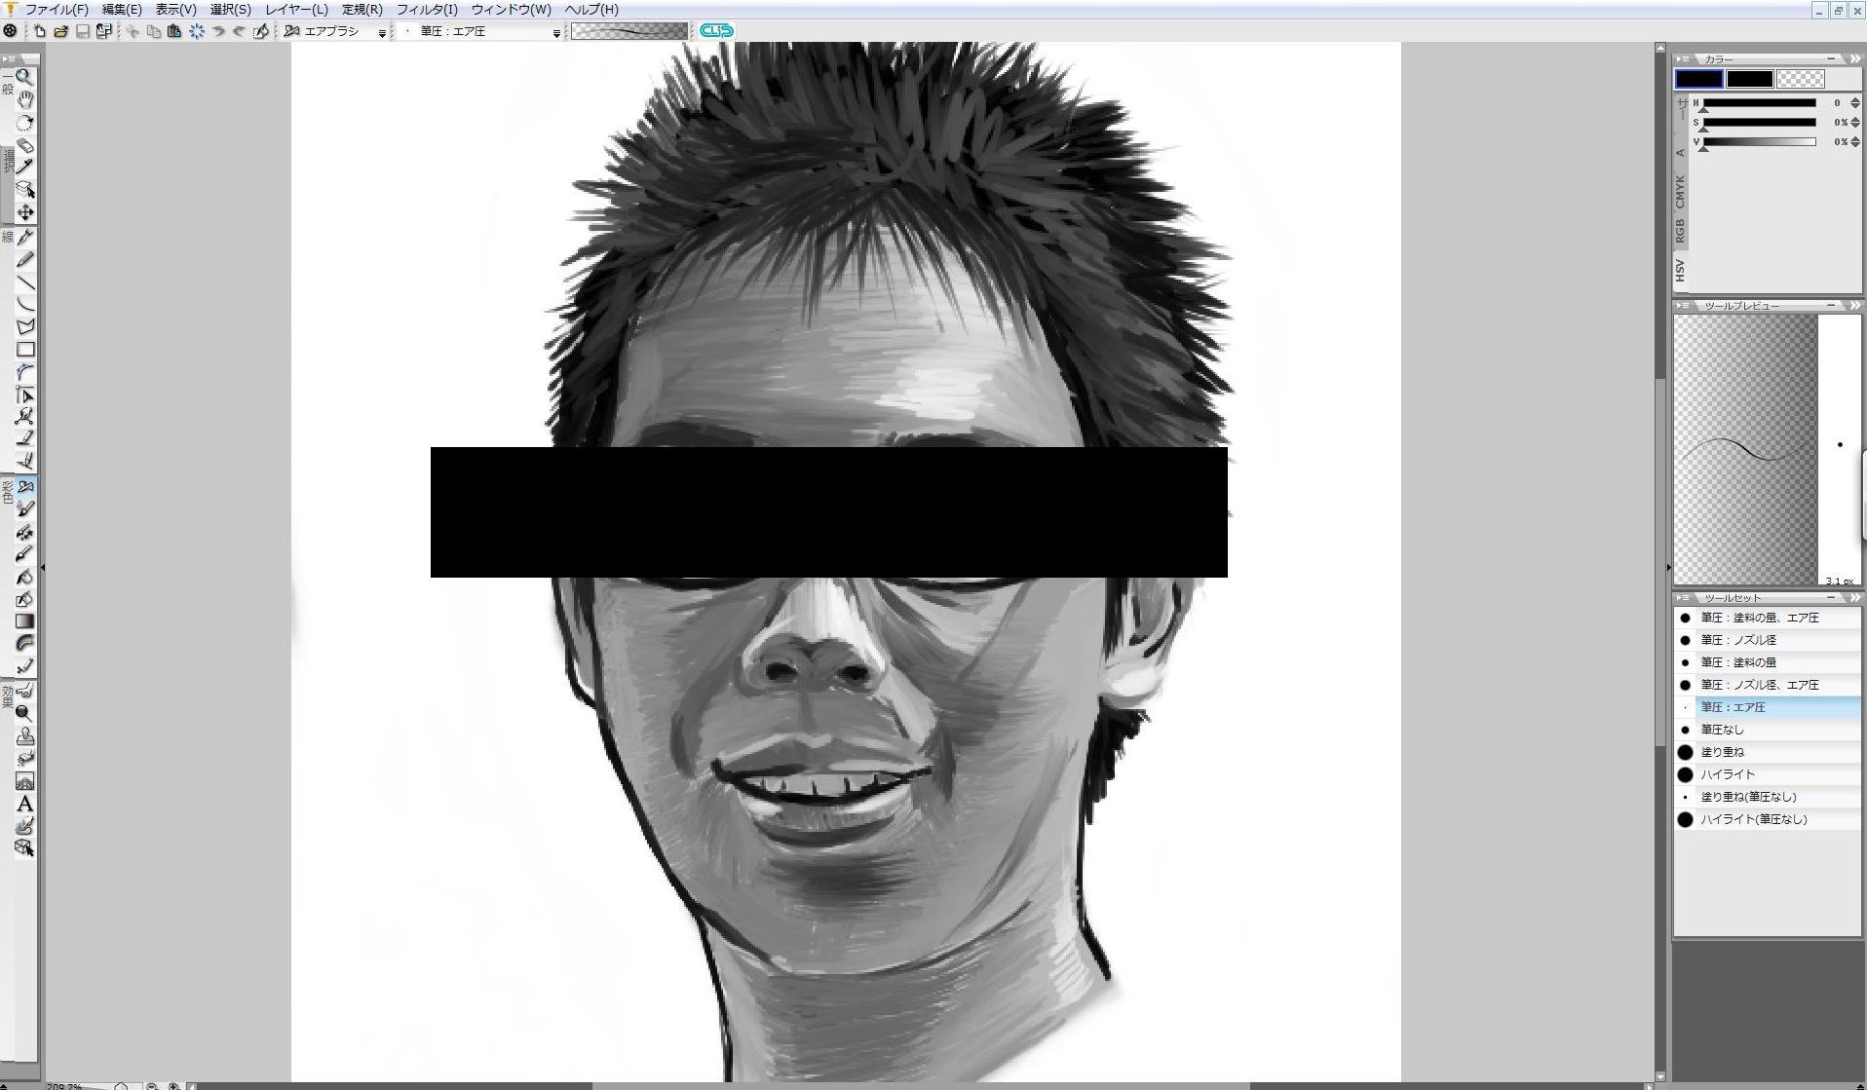
Task: Select the Hand pan tool
Action: (x=24, y=99)
